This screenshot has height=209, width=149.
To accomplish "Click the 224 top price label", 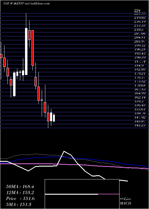I will point(137,10).
